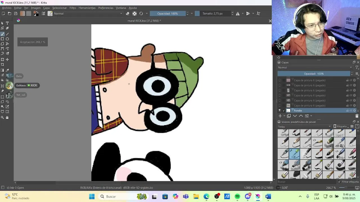Click the Save document icon

(16, 13)
